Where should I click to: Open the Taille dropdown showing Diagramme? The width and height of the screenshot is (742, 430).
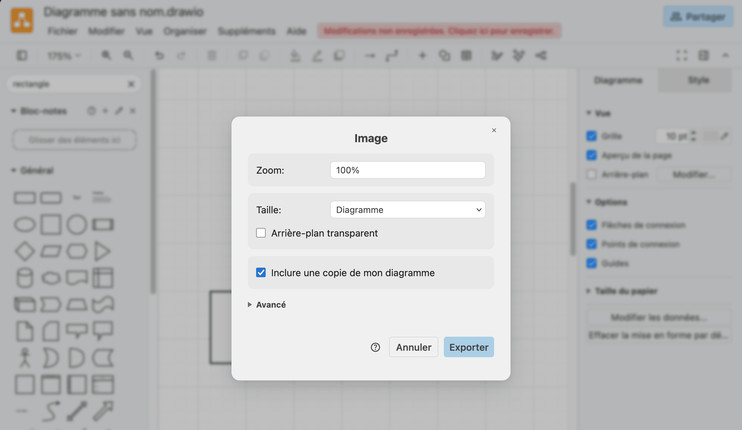click(408, 210)
